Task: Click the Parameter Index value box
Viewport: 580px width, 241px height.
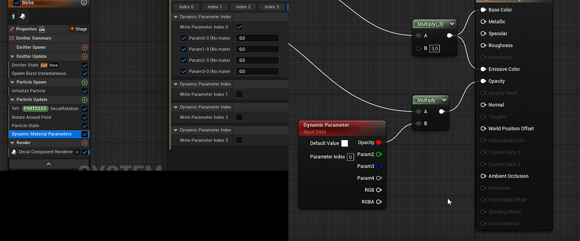Action: 350,157
